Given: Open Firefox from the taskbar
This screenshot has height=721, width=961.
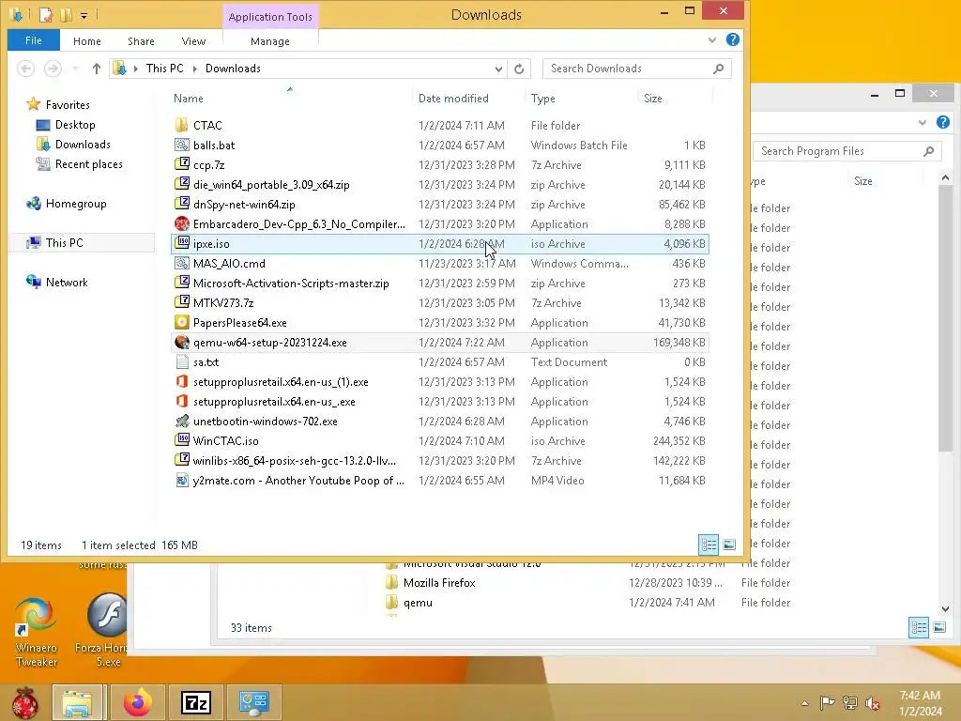Looking at the screenshot, I should (137, 702).
